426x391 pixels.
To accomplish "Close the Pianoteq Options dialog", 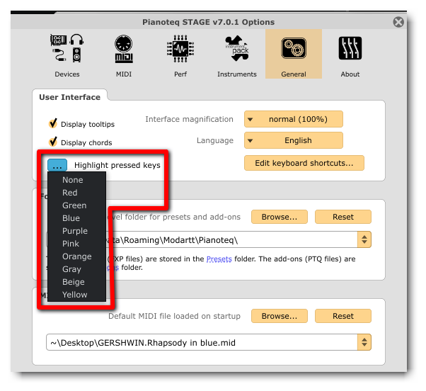I will click(398, 22).
